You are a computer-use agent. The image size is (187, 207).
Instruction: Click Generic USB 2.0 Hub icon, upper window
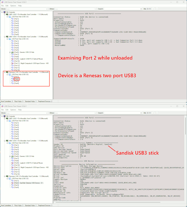click(x=12, y=52)
